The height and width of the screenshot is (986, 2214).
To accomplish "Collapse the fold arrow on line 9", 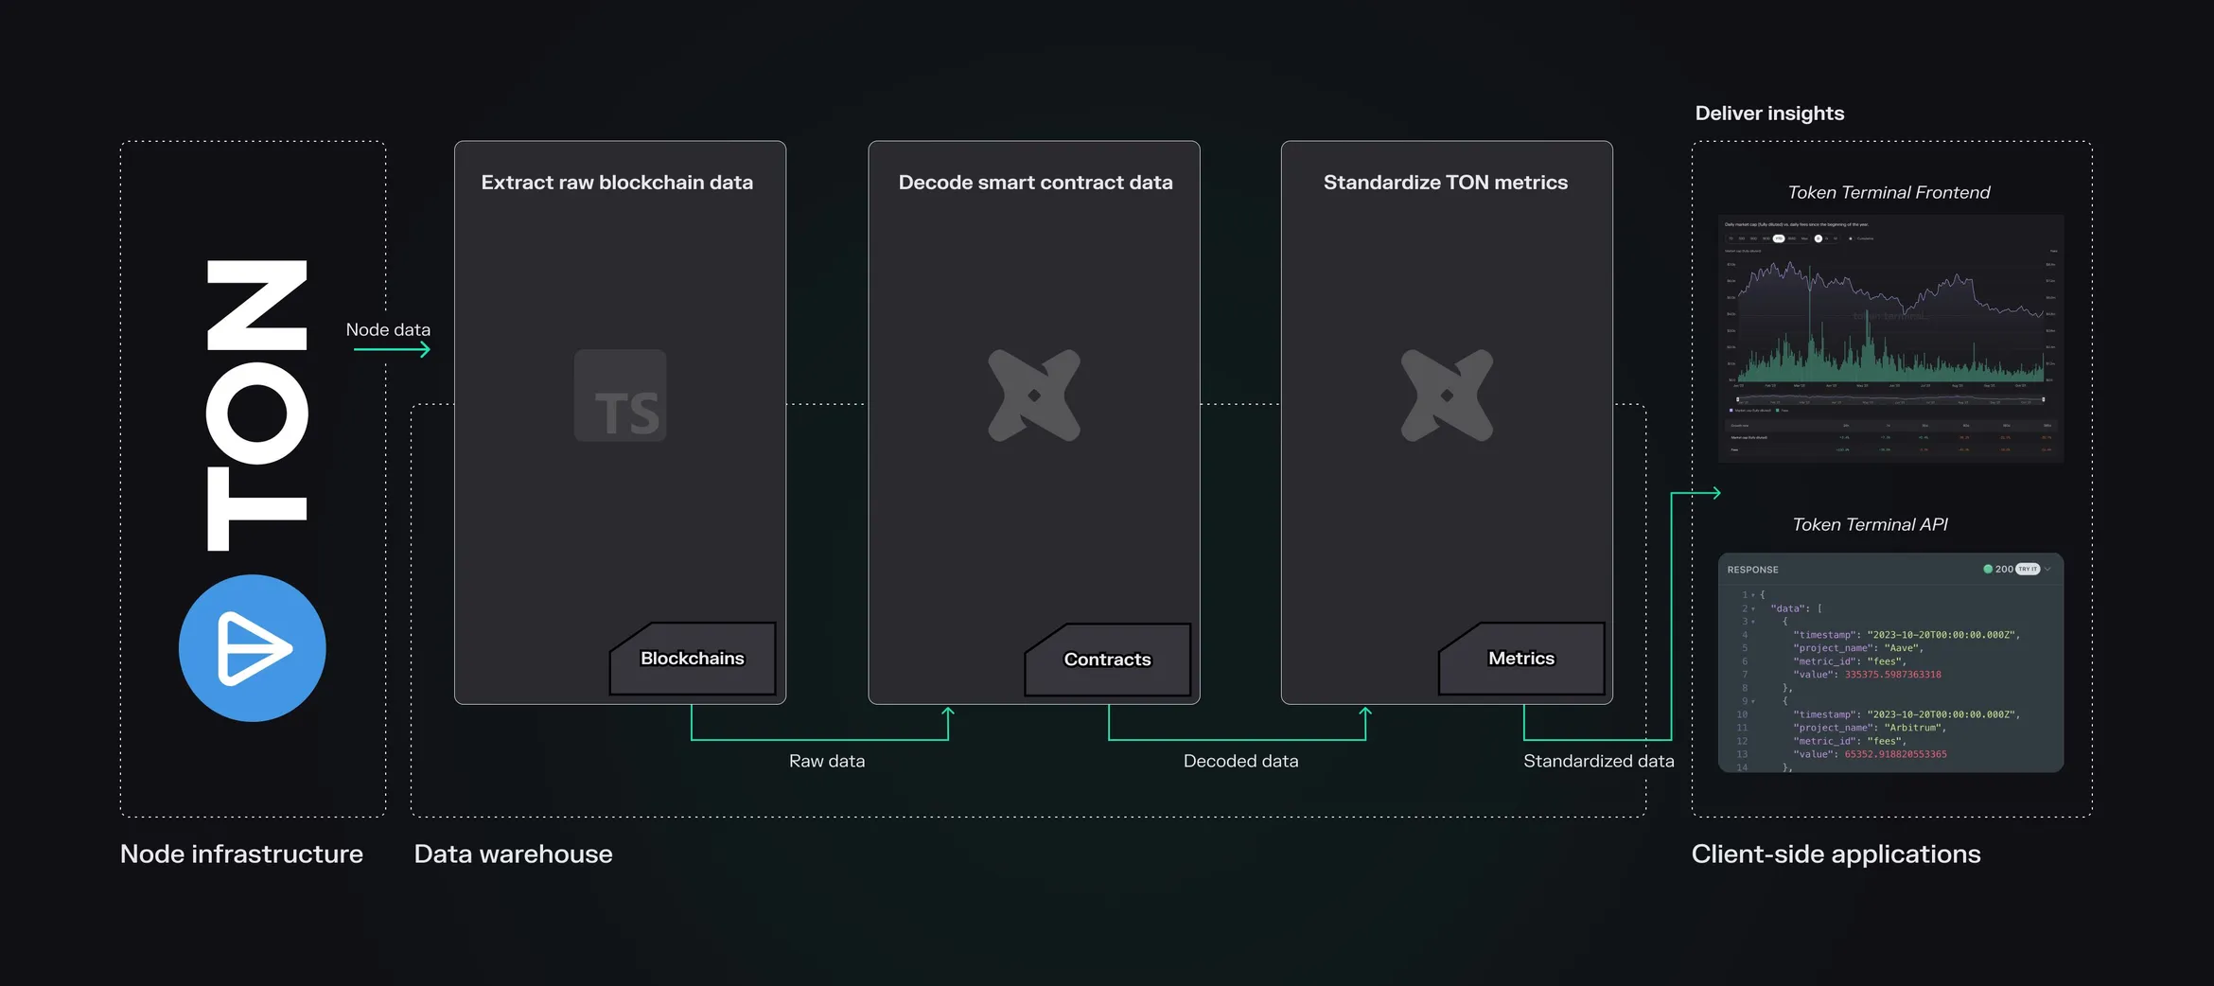I will coord(1753,701).
